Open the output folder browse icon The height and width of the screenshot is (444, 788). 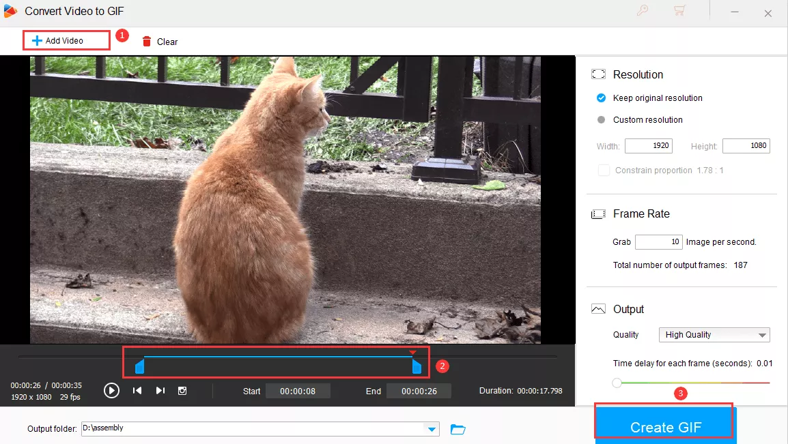tap(458, 430)
